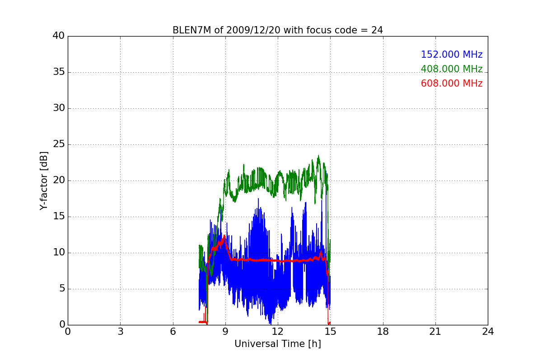
Task: Click x-axis tick label 9
Action: pyautogui.click(x=225, y=332)
